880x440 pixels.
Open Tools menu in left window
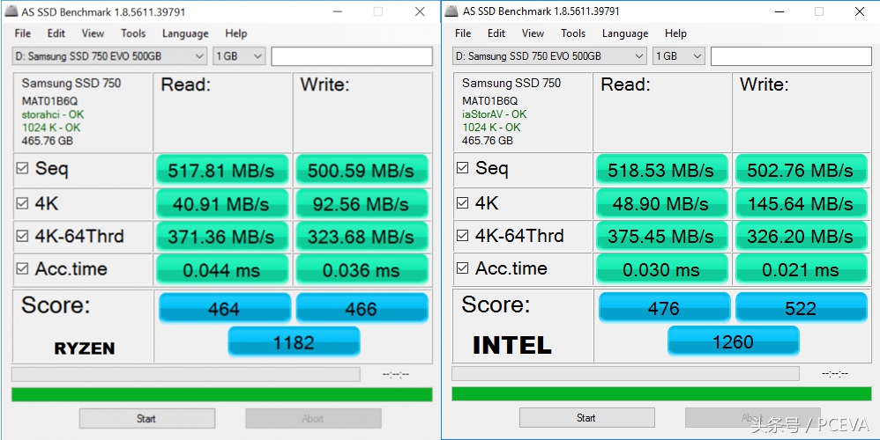[133, 33]
